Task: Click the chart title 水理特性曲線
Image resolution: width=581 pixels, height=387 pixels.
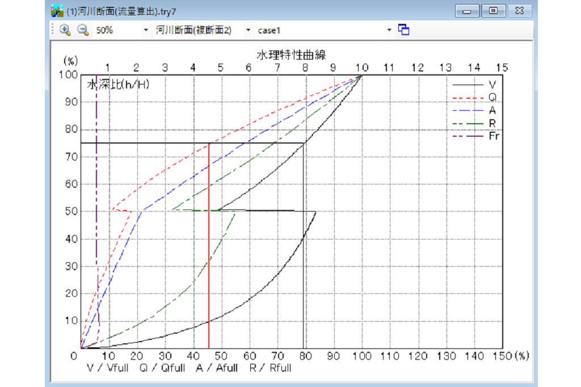Action: click(x=291, y=55)
